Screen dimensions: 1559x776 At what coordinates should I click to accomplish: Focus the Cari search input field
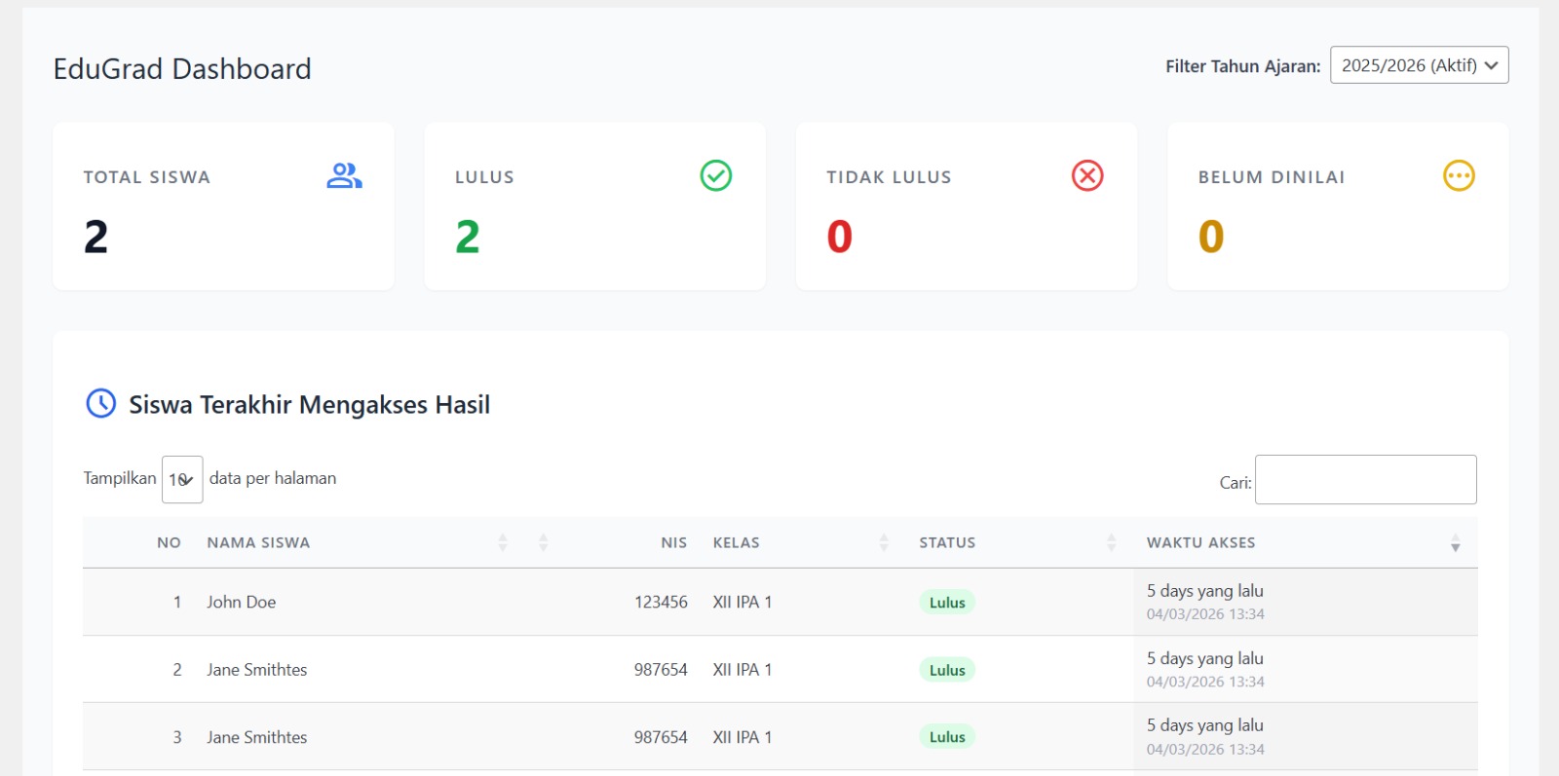[1365, 480]
